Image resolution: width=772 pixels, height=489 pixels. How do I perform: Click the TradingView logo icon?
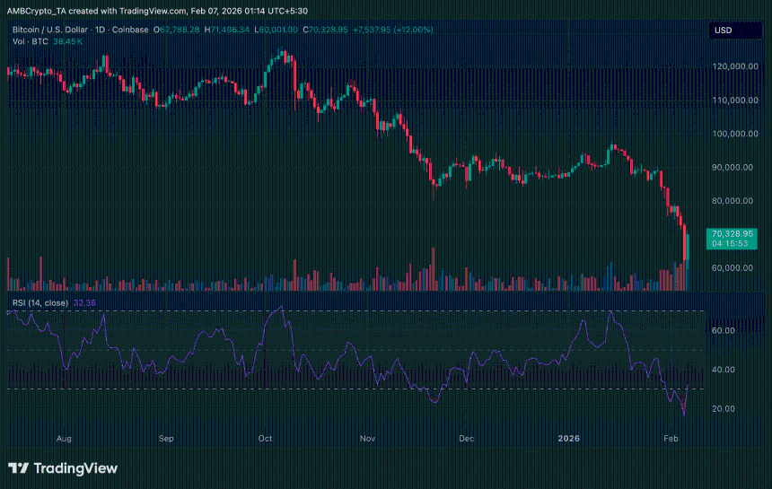(18, 468)
